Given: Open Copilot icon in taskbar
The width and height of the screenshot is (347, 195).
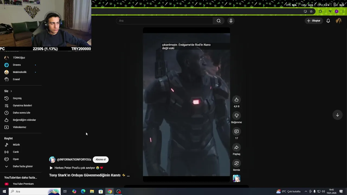Looking at the screenshot, I should [74, 191].
